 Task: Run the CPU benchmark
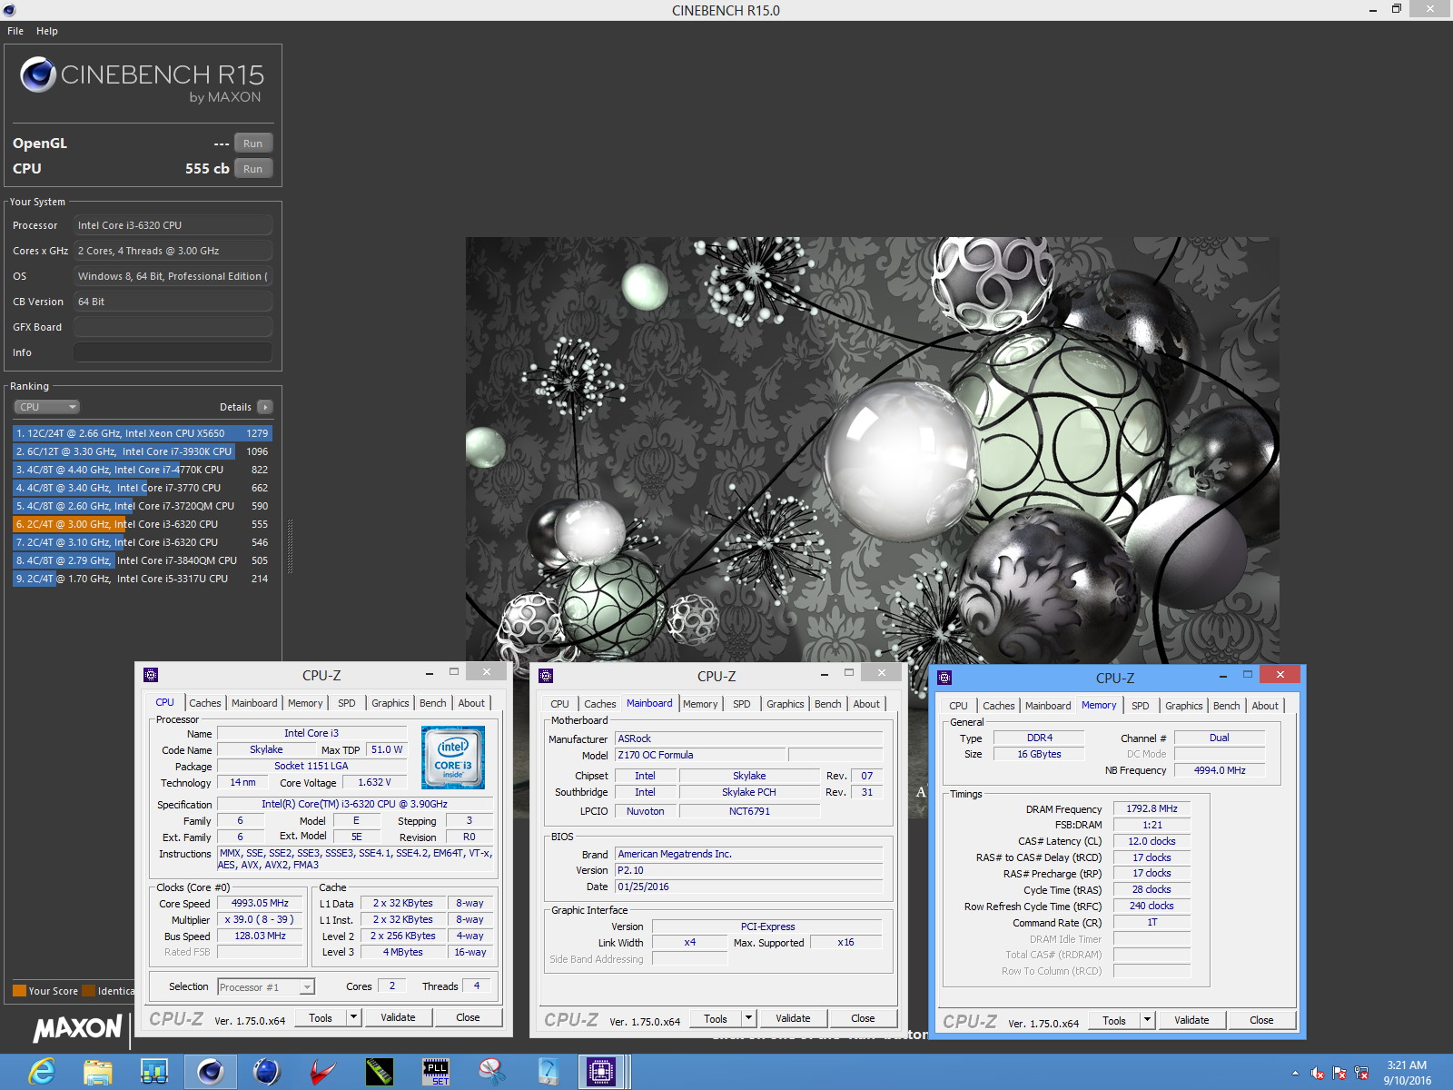pyautogui.click(x=252, y=169)
